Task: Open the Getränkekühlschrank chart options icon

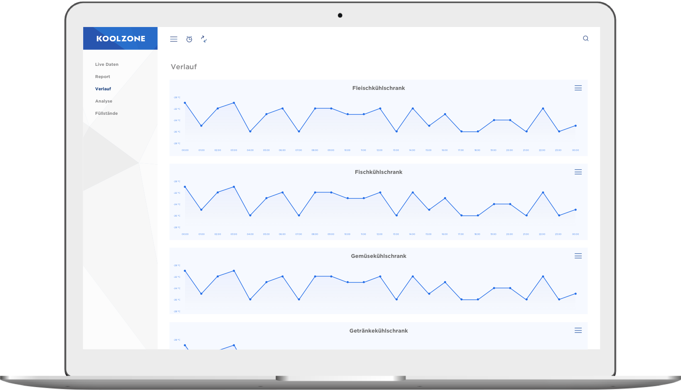Action: click(578, 330)
